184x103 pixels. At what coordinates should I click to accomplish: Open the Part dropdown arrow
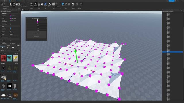point(39,7)
